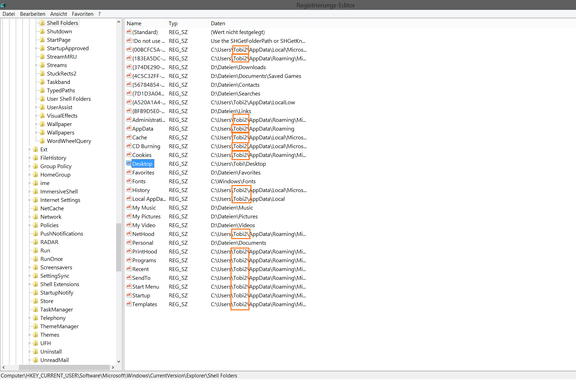Viewport: 576px width, 382px height.
Task: Expand the StartupApproved key
Action: 36,48
